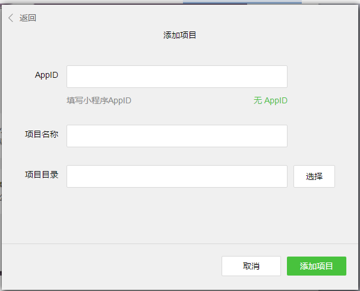This screenshot has height=291, width=360.
Task: Click the 项目目录 field label
Action: pos(42,175)
